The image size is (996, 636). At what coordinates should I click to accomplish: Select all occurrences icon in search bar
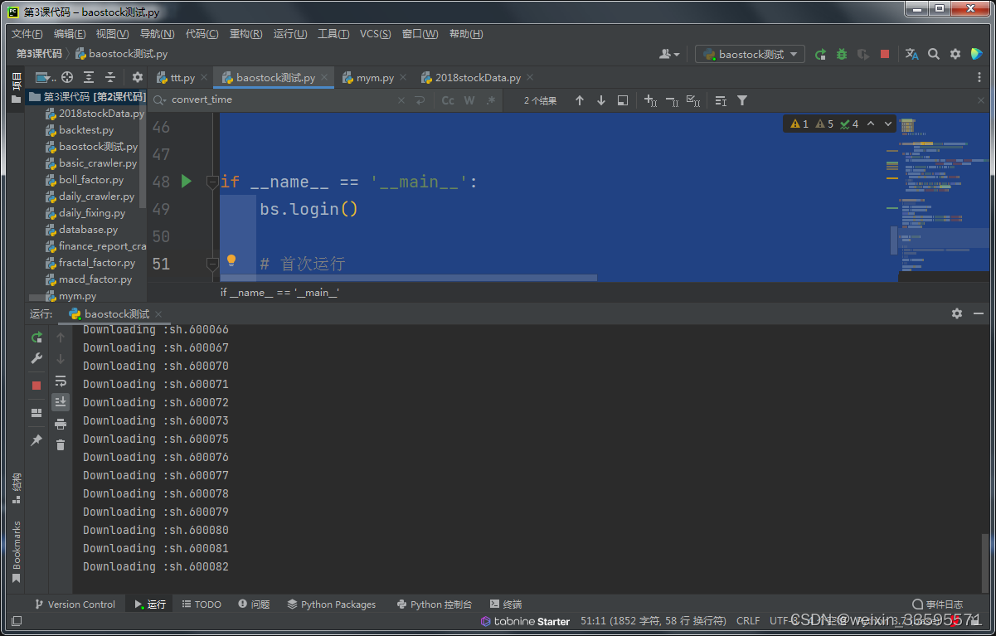point(693,100)
